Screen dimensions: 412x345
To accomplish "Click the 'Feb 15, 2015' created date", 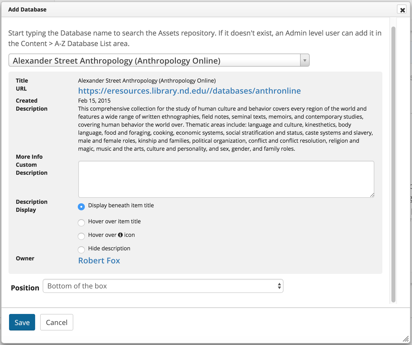I will [94, 101].
